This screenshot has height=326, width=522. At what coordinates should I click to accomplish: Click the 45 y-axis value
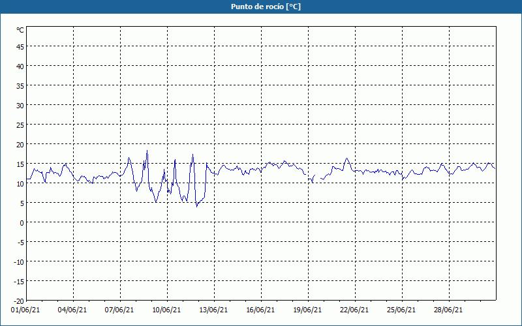[20, 47]
